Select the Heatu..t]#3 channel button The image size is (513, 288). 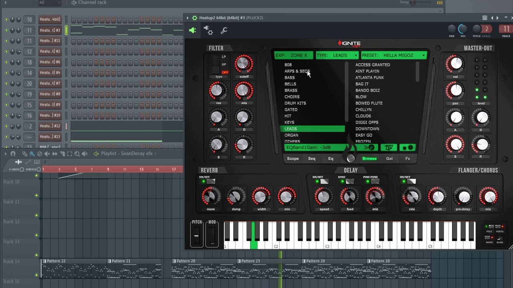point(50,30)
